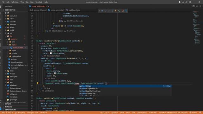Screen dimensions: 203x114
Task: Open the Selection menu
Action: 15,2
